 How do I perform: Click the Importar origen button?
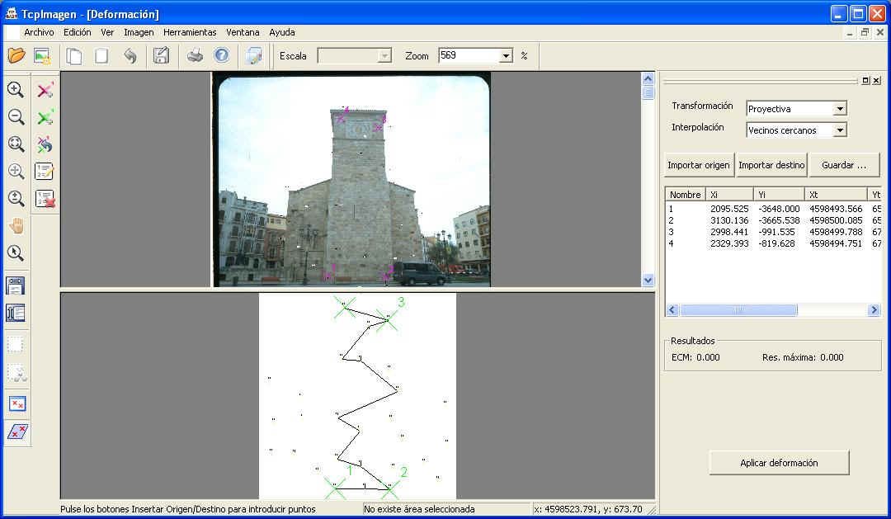[699, 165]
